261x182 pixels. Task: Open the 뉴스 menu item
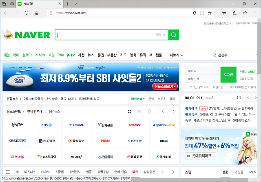point(91,55)
